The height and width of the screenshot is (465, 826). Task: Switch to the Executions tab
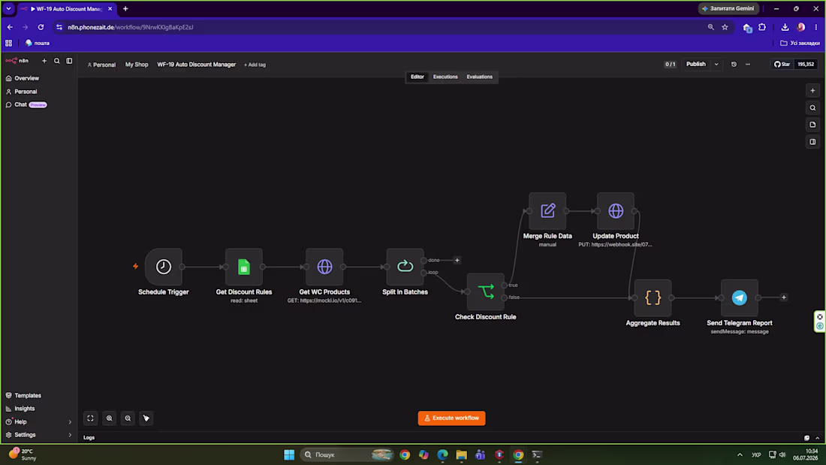pos(445,77)
